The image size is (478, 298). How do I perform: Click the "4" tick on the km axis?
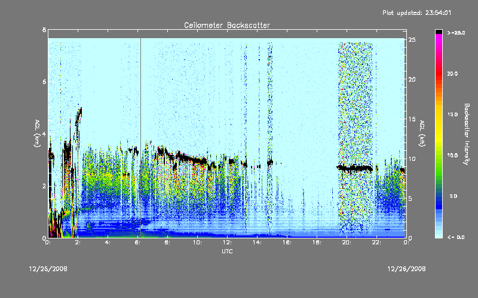click(x=44, y=134)
